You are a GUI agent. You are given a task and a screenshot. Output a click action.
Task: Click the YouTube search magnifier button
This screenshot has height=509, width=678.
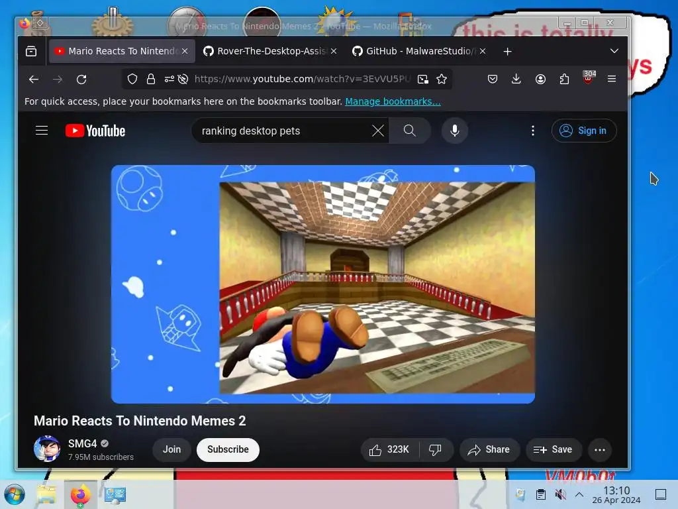(x=409, y=131)
